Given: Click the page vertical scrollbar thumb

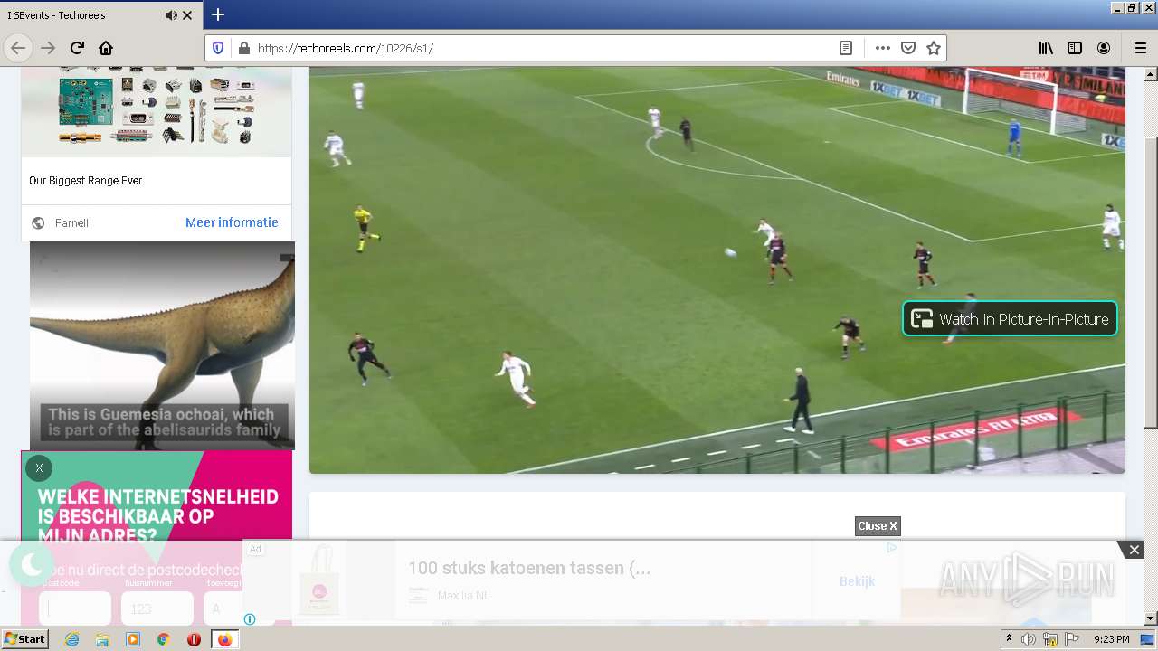Looking at the screenshot, I should (1151, 282).
